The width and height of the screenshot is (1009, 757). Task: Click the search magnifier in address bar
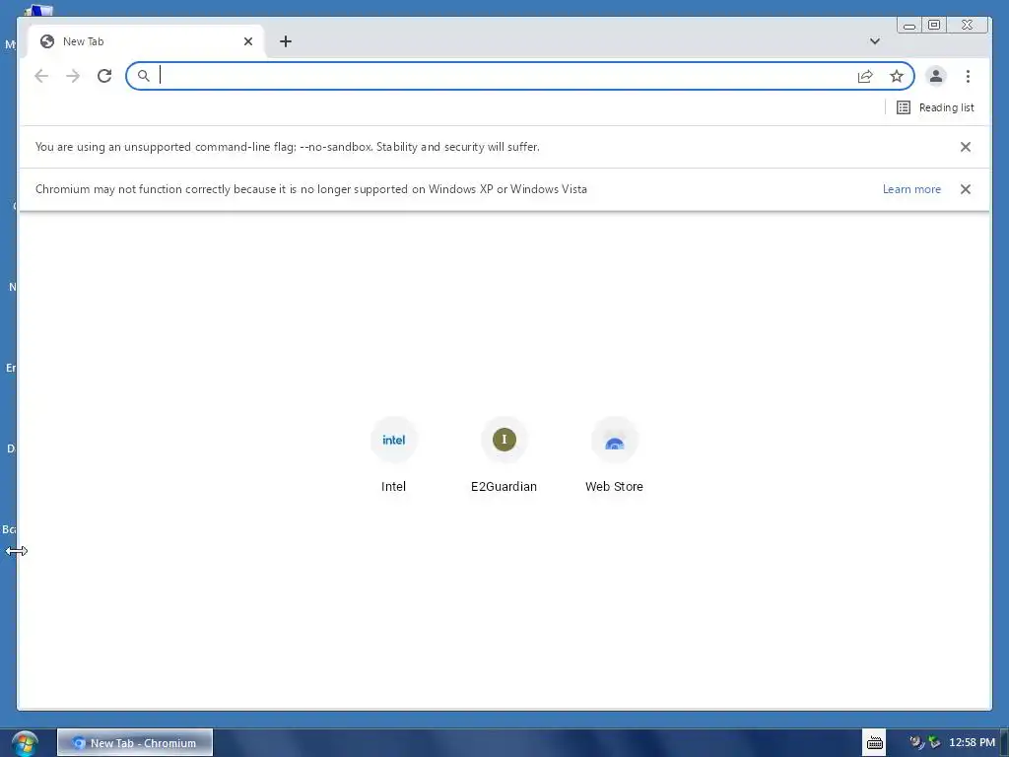tap(144, 76)
